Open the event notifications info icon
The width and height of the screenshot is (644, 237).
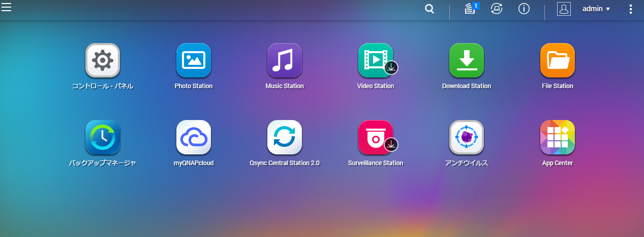click(524, 9)
